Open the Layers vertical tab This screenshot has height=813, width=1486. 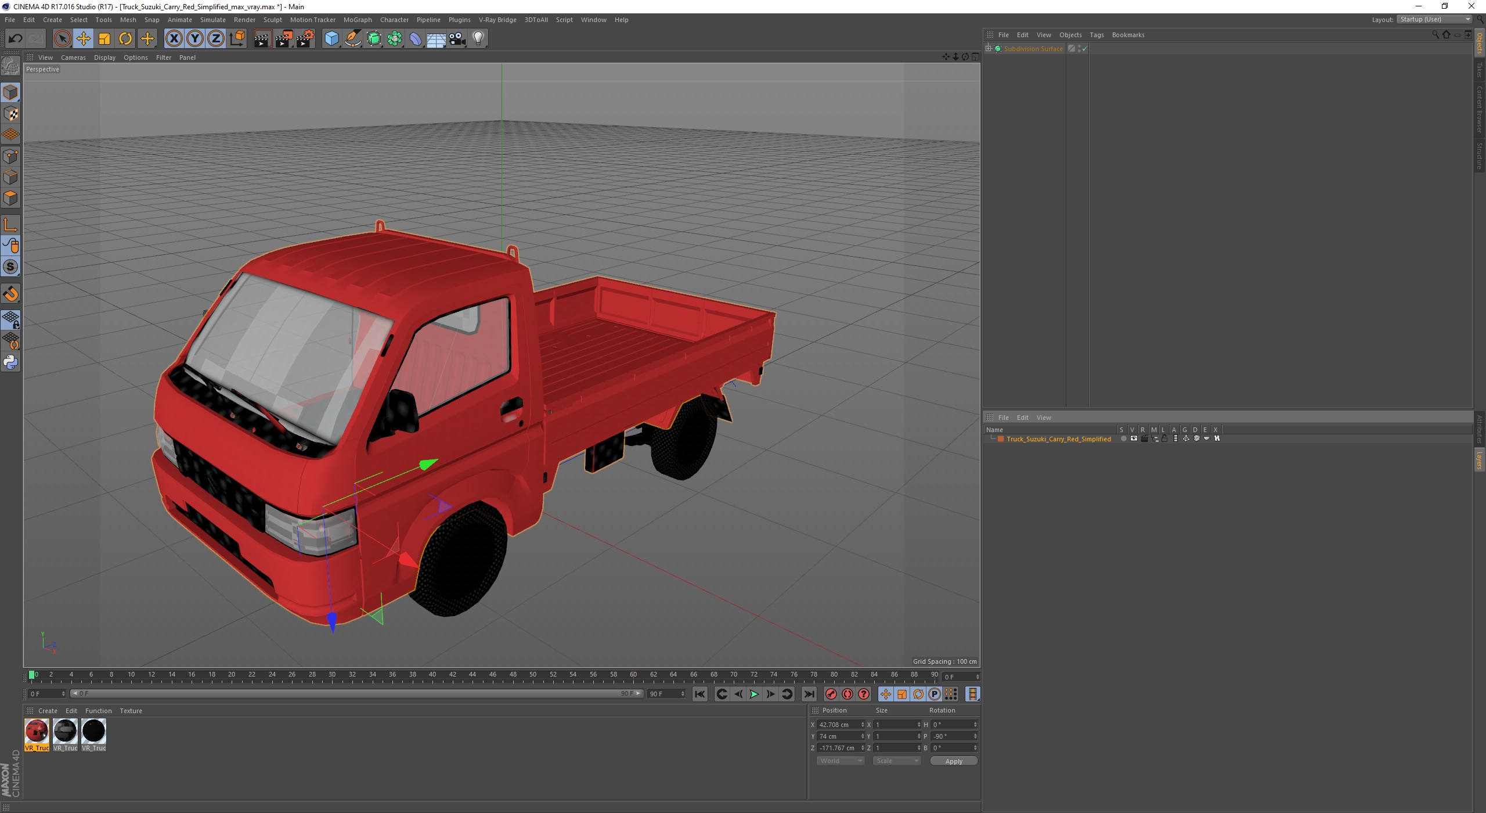[x=1480, y=460]
